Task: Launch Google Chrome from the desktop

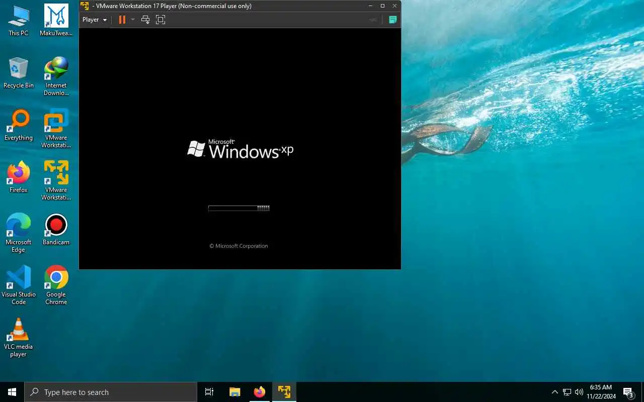Action: click(x=56, y=285)
